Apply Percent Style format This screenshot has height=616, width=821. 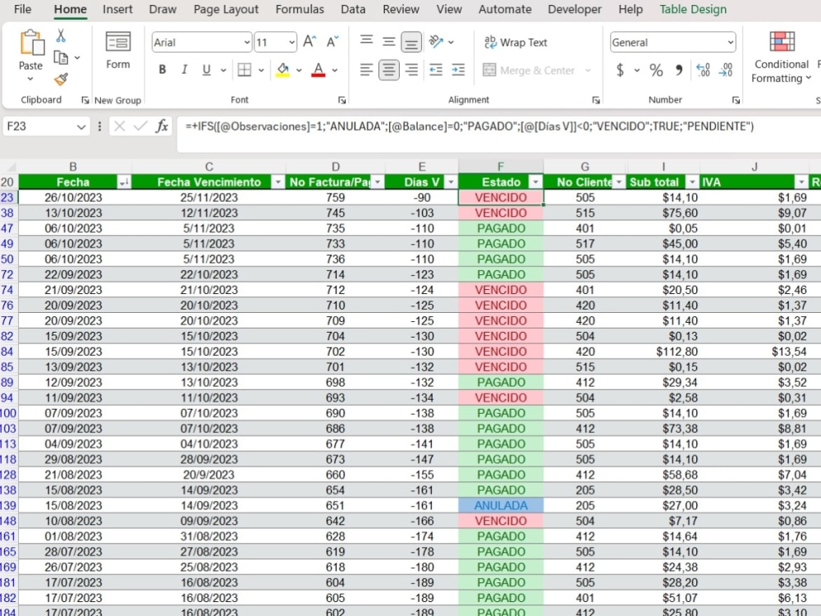656,70
